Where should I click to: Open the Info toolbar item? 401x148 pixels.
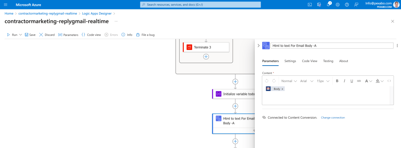click(x=127, y=35)
